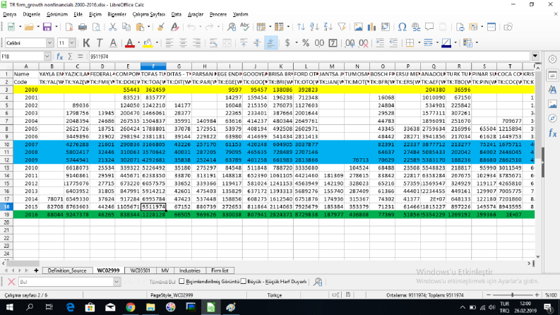Click the Function Wizard fx icon
Viewport: 560px width, 315px height.
click(x=59, y=57)
